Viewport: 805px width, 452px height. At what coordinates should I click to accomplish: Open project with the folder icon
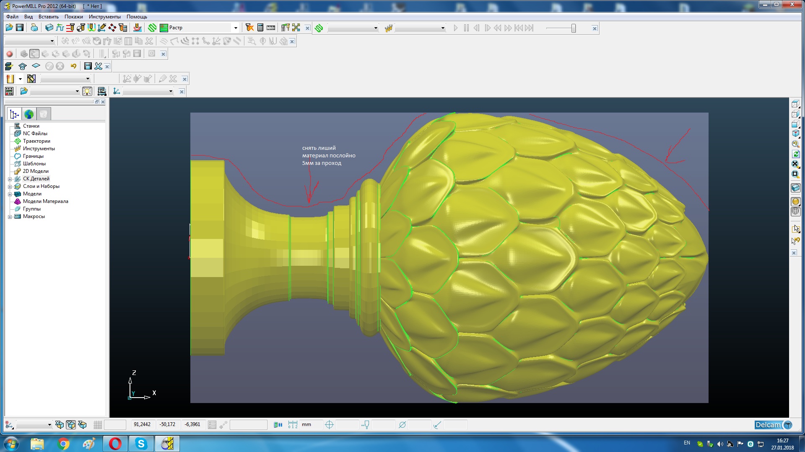[9, 28]
